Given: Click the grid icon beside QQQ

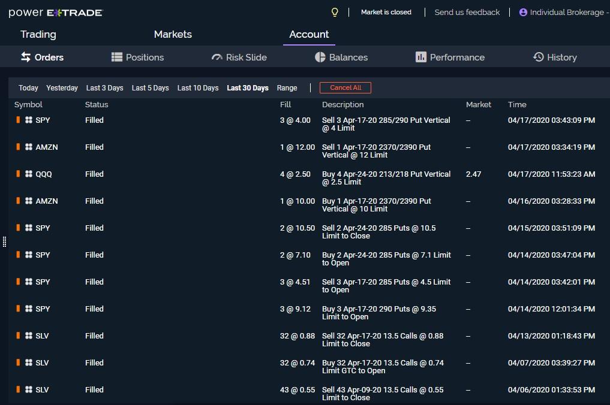Looking at the screenshot, I should click(x=29, y=174).
